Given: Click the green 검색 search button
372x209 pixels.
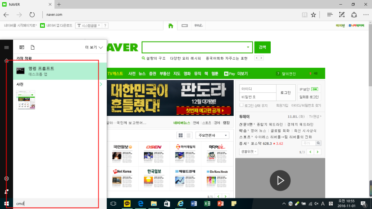Looking at the screenshot, I should tap(262, 47).
